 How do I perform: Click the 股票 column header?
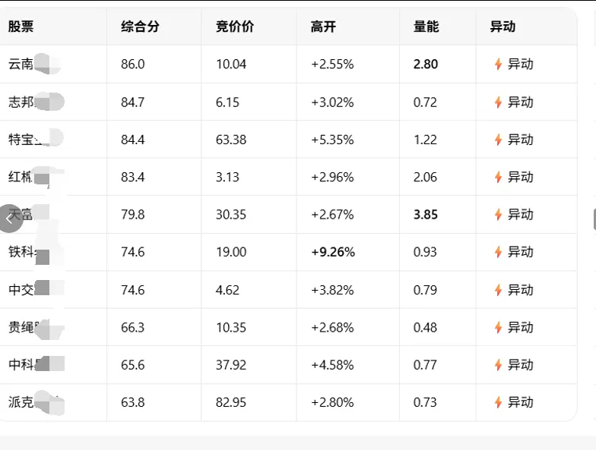point(21,27)
